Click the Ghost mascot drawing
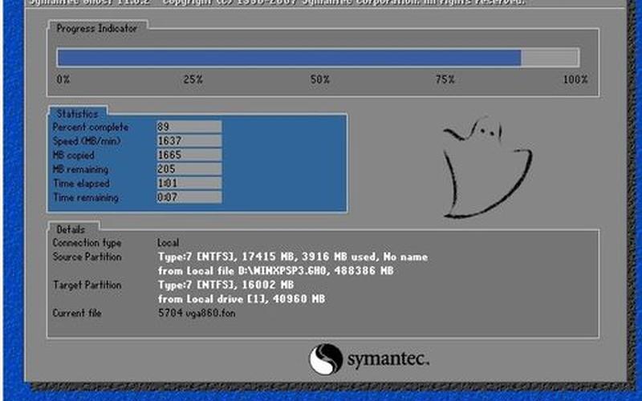 point(487,167)
